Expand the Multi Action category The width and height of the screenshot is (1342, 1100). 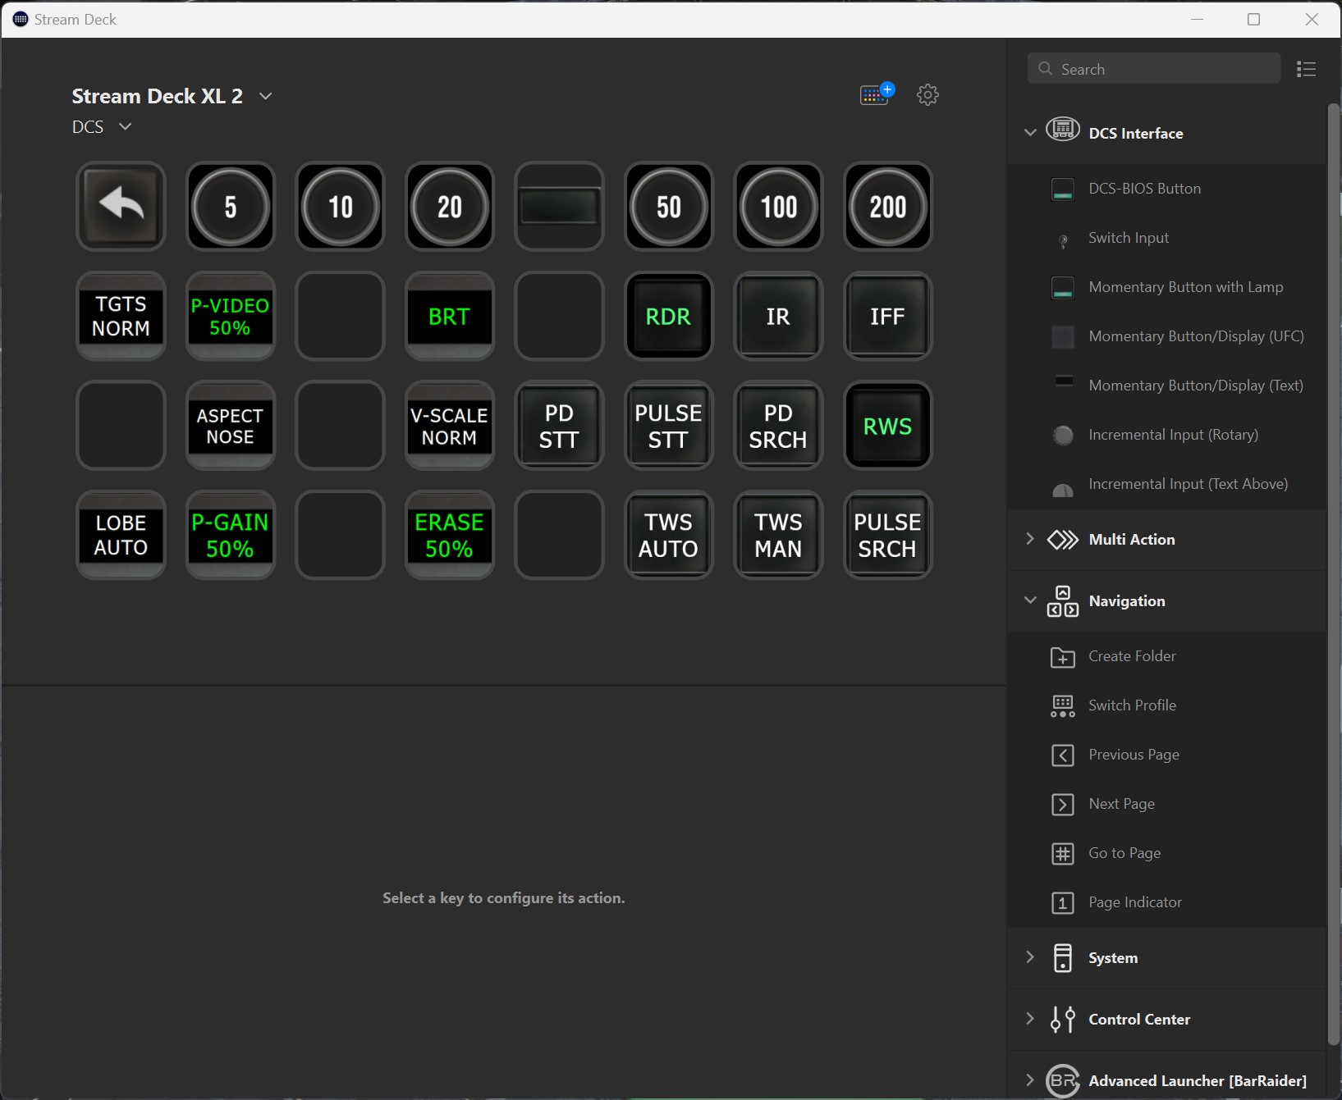[1030, 539]
